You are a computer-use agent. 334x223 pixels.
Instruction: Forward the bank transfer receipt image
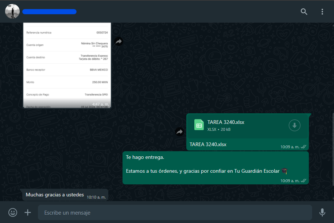[119, 42]
